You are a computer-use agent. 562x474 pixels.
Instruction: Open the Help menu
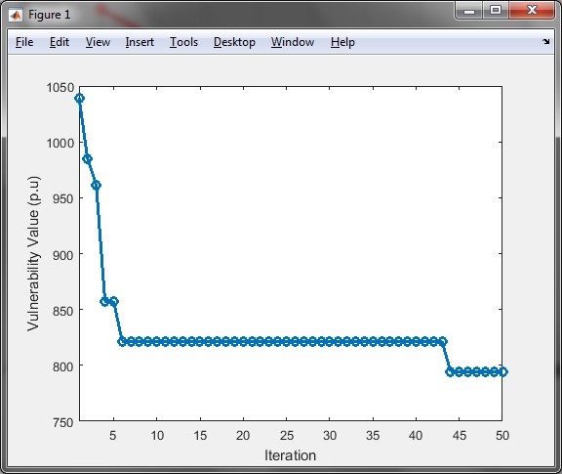click(x=342, y=42)
